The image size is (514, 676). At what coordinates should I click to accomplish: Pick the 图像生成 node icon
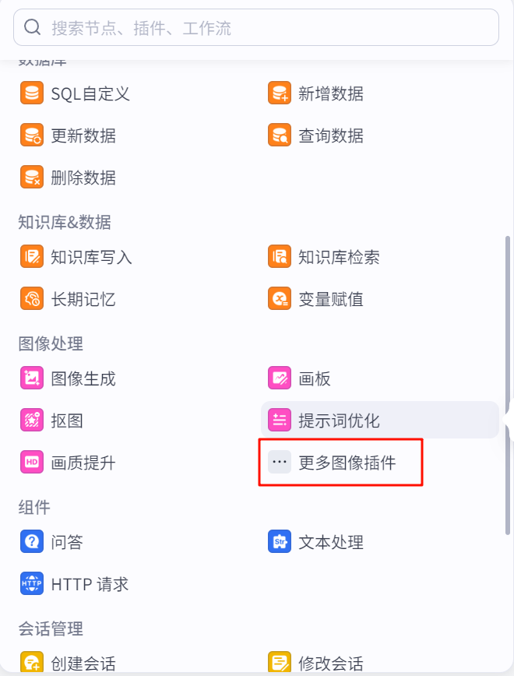[32, 378]
